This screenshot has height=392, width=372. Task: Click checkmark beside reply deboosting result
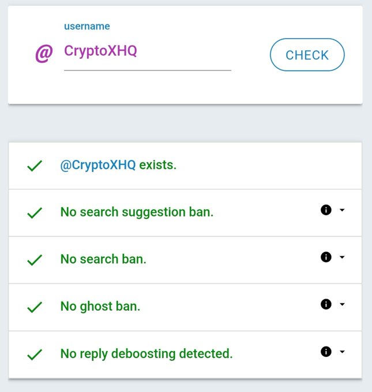point(35,355)
